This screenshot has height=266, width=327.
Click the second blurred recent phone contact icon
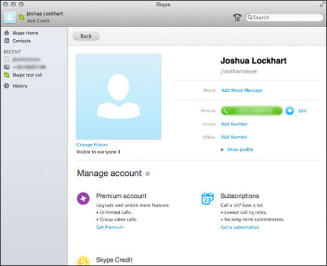[7, 67]
